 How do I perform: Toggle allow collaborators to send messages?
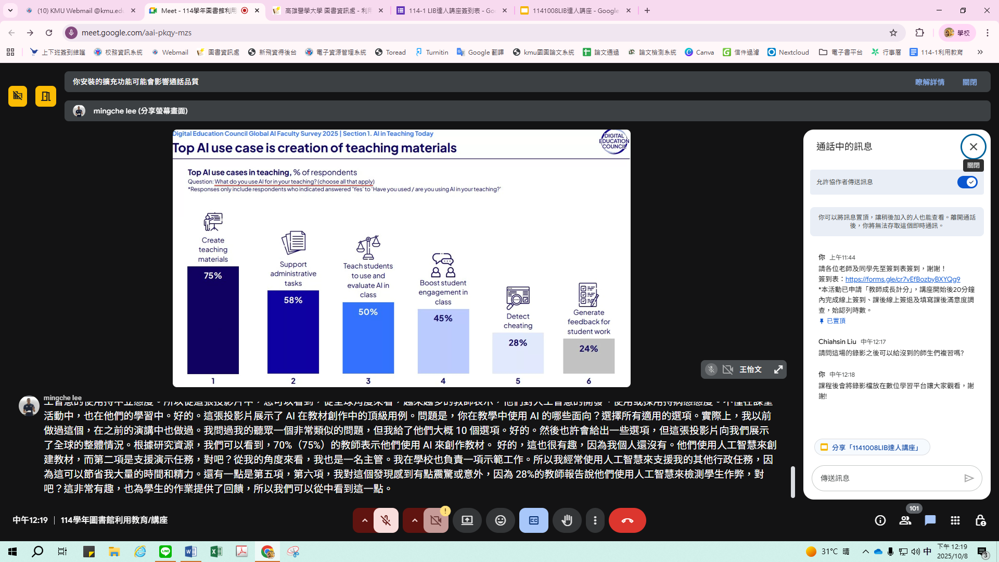pyautogui.click(x=967, y=182)
